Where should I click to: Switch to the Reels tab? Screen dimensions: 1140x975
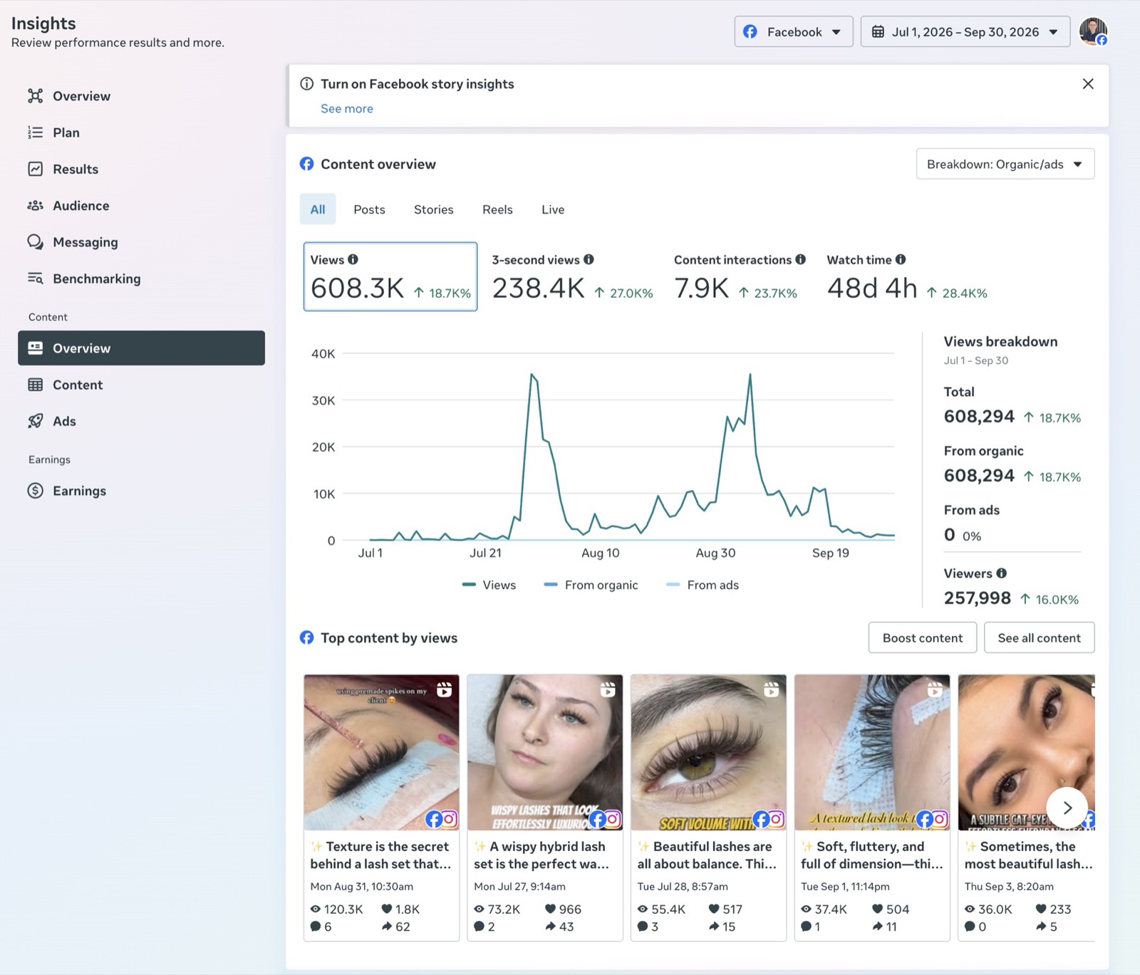[497, 209]
